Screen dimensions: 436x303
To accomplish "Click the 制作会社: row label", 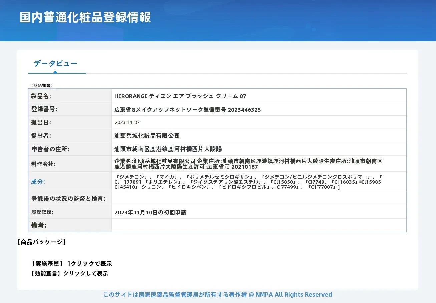I will pos(43,164).
